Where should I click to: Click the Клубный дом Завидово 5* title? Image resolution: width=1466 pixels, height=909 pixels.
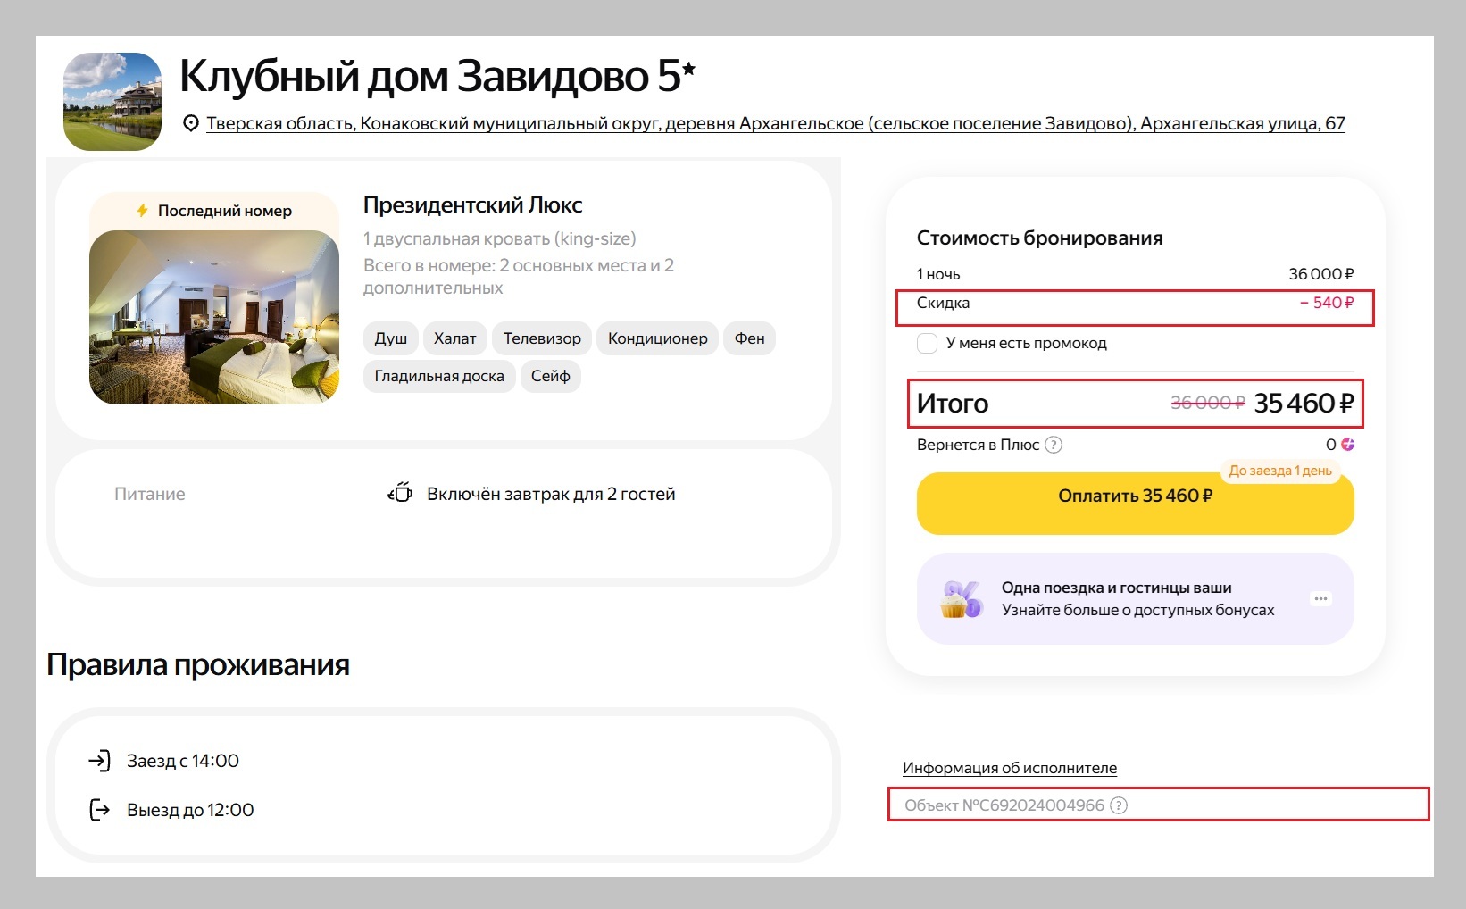[x=437, y=76]
